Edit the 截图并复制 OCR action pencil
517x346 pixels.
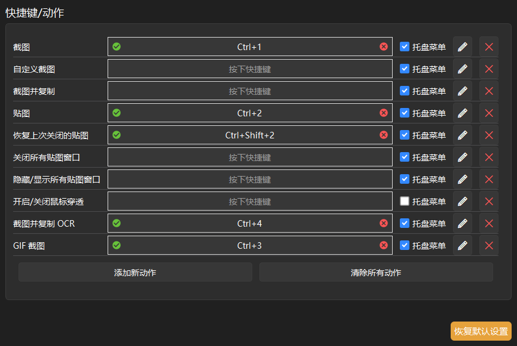click(463, 223)
